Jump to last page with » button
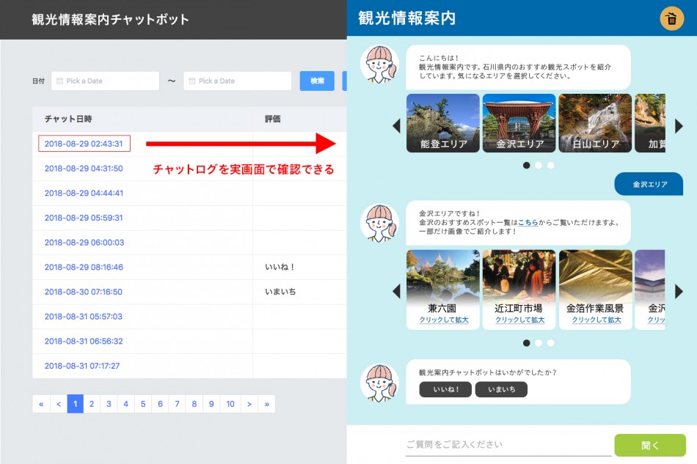 266,404
